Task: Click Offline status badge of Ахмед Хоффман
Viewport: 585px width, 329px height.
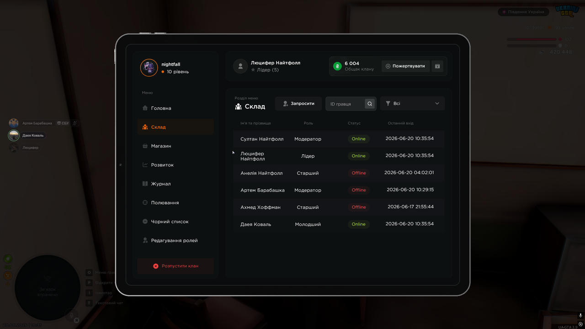Action: coord(359,207)
